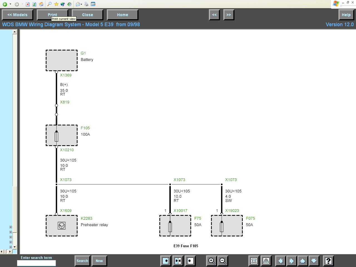Expand the topmost plus node in sidebar
The width and height of the screenshot is (356, 267).
(x=11, y=227)
